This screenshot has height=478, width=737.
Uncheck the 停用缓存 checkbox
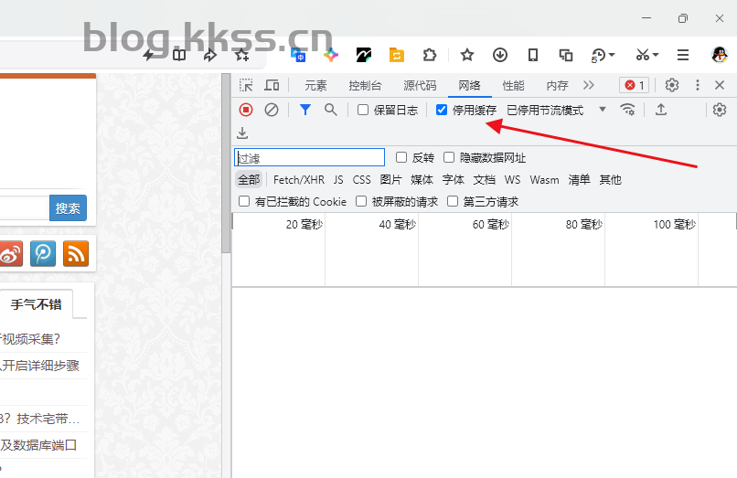(x=442, y=110)
